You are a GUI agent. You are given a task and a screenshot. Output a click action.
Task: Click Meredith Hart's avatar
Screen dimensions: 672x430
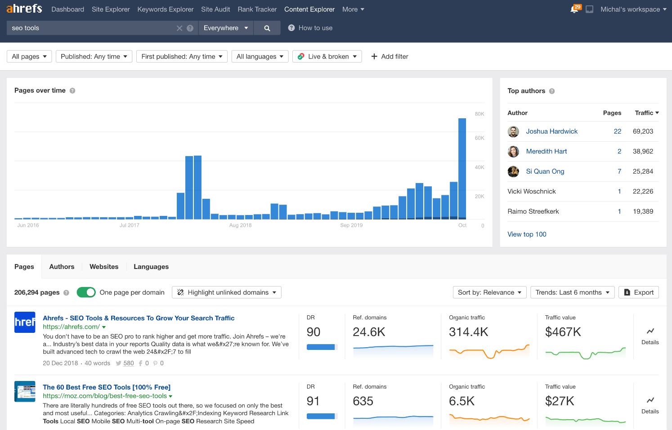click(x=513, y=152)
